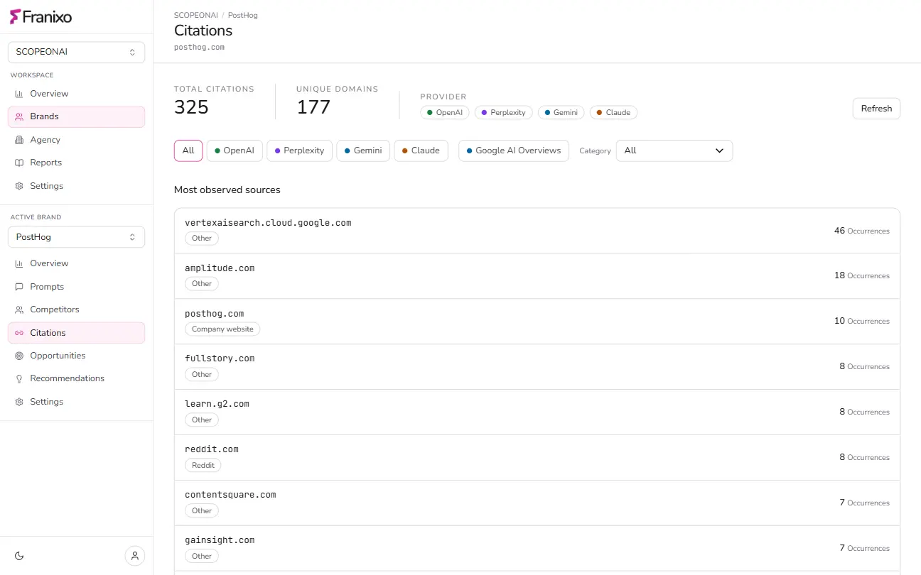Image resolution: width=921 pixels, height=575 pixels.
Task: Click the Agency building icon
Action: tap(19, 140)
